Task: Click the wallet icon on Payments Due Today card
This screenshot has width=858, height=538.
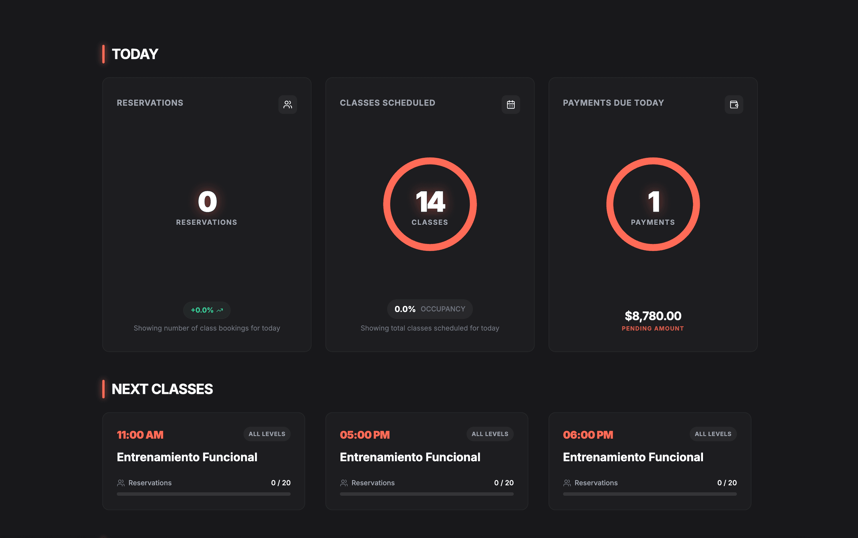Action: [x=734, y=104]
